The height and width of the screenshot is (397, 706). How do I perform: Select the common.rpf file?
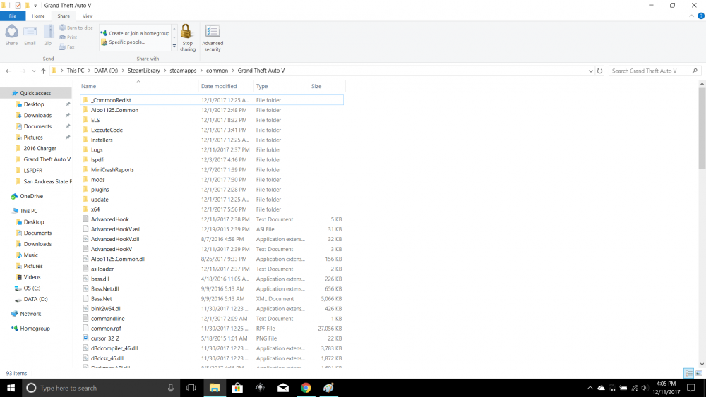point(212,328)
